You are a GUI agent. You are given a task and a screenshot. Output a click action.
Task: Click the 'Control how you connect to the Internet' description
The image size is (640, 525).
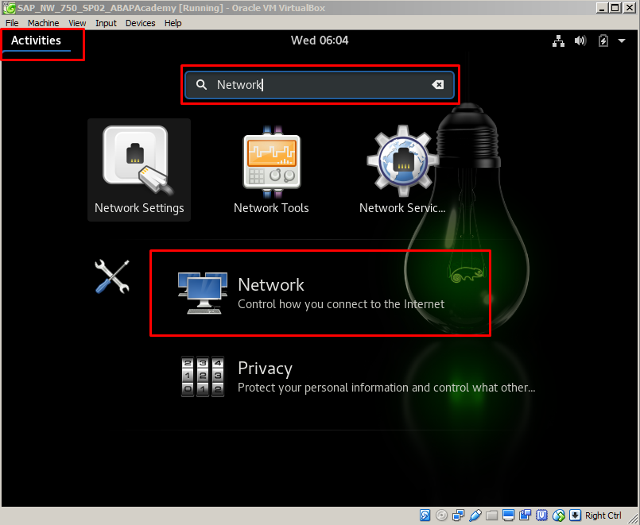point(341,304)
